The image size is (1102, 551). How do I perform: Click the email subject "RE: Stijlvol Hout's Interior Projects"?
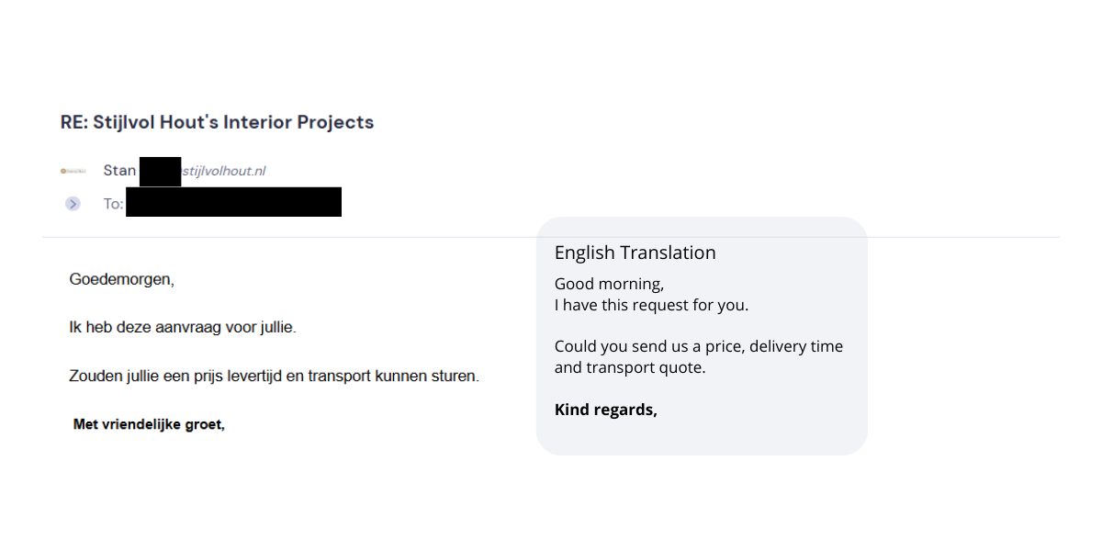coord(217,122)
